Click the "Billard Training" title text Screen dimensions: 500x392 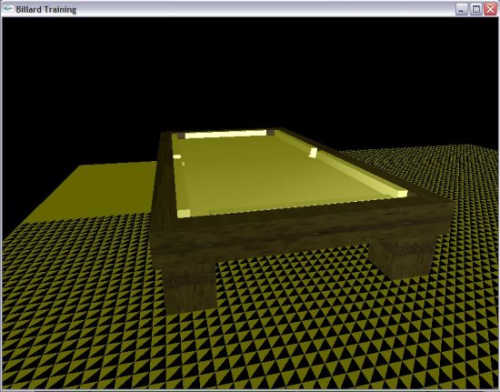point(46,10)
